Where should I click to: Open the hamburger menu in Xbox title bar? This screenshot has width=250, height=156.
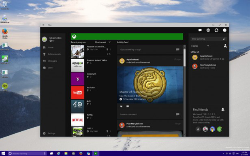click(43, 25)
